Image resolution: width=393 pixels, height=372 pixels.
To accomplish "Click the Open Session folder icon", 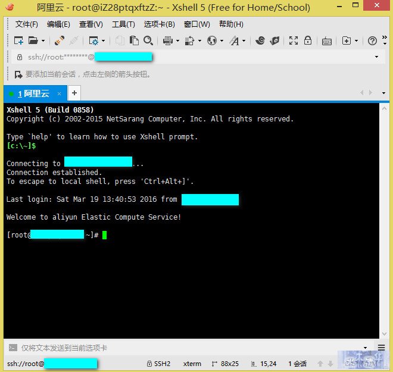I will [x=33, y=40].
